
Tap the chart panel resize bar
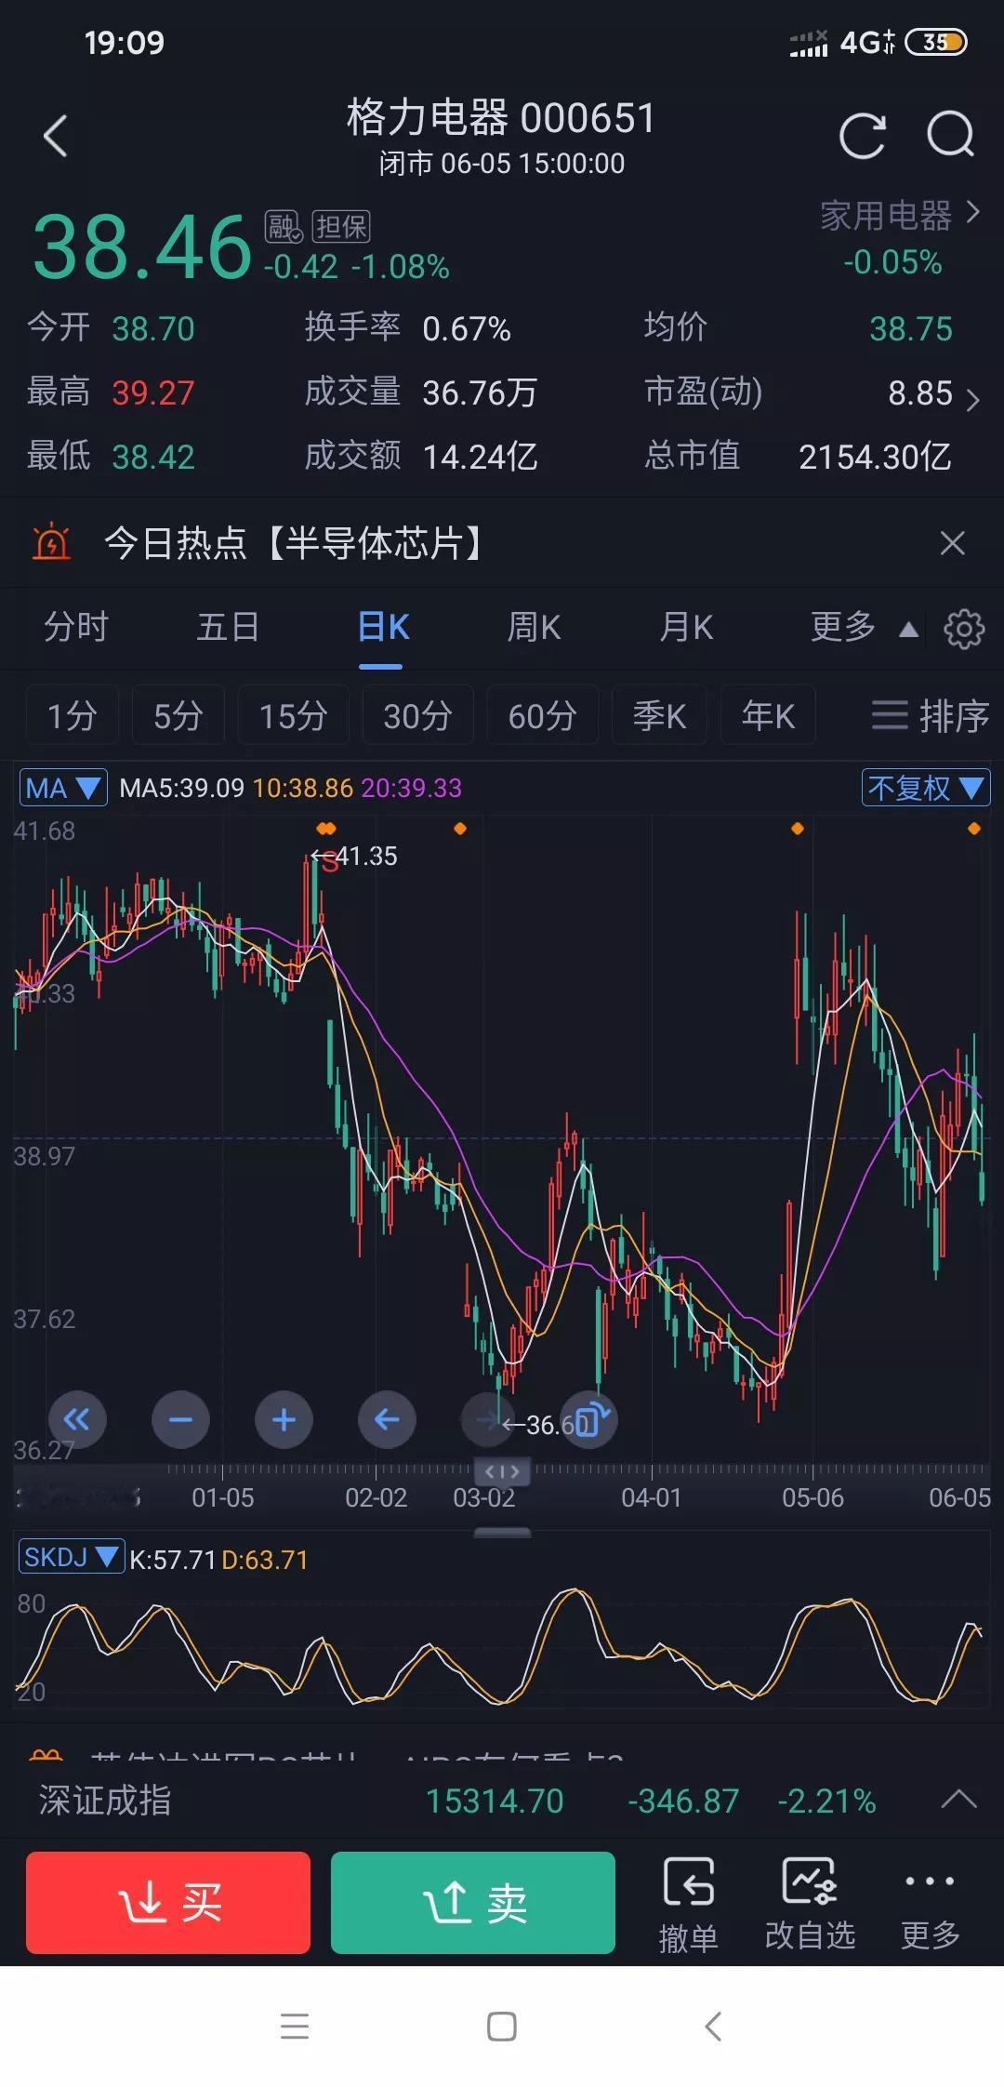pos(502,1532)
